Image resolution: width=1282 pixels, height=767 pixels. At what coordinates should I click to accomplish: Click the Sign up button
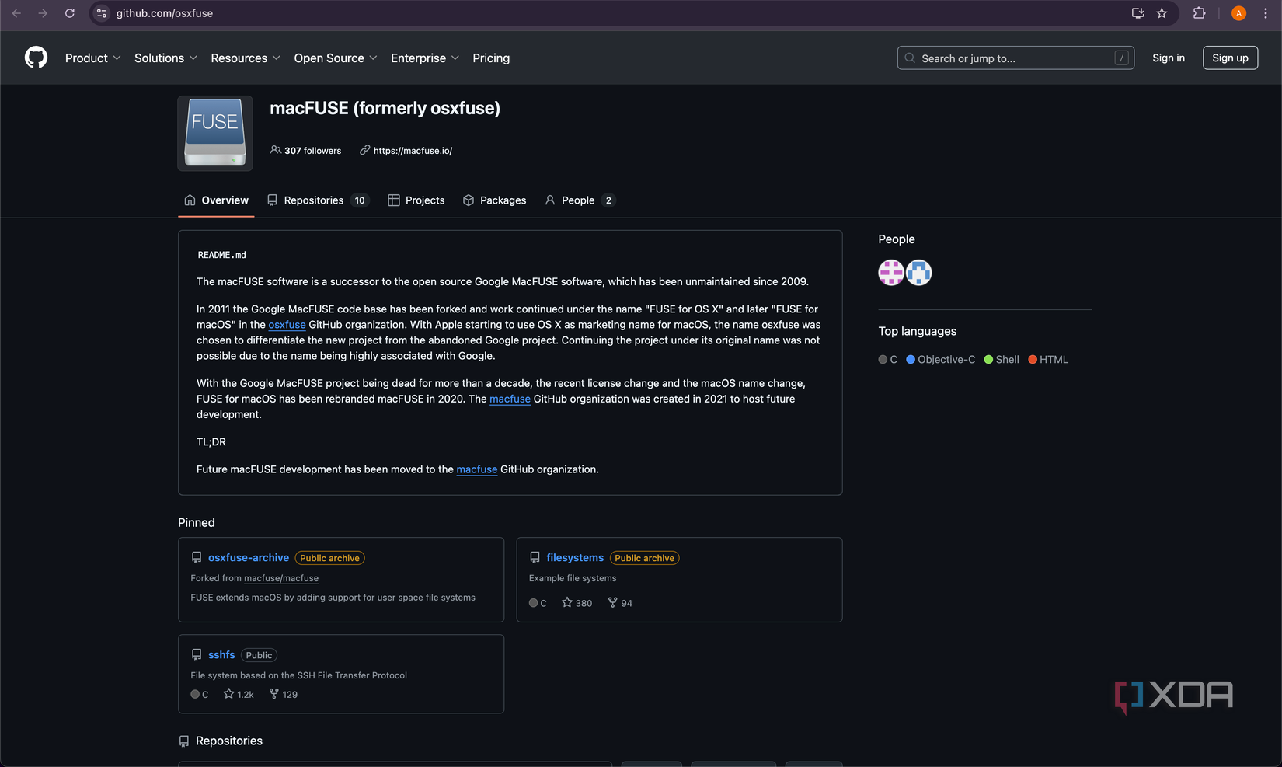1230,58
